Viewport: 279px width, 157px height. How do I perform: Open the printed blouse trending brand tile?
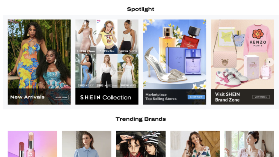(x=195, y=144)
